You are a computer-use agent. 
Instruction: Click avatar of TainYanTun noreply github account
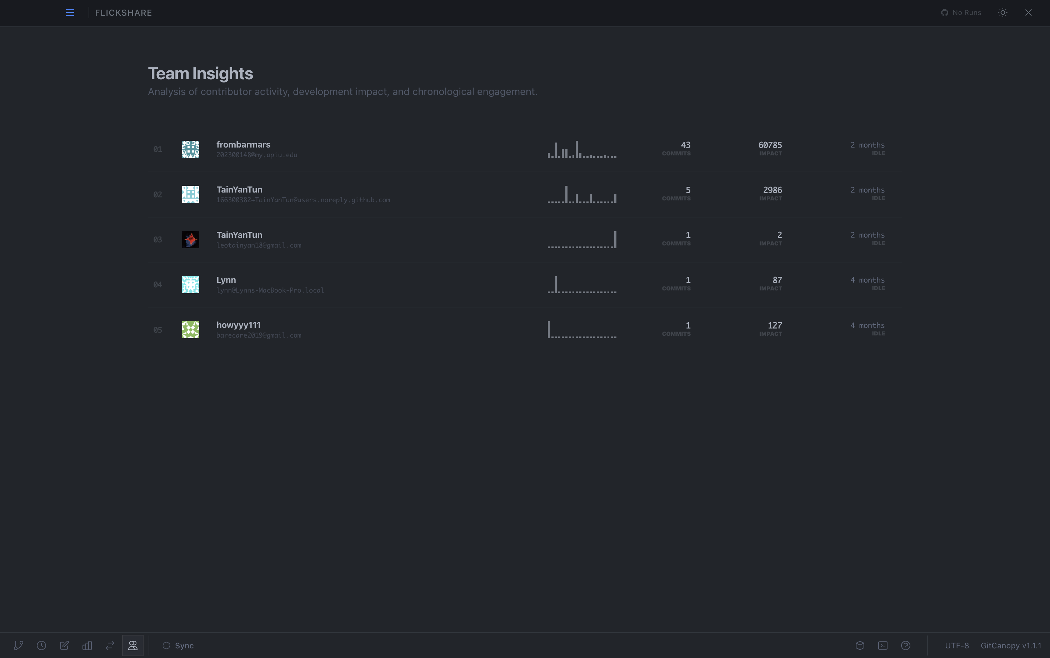tap(190, 195)
